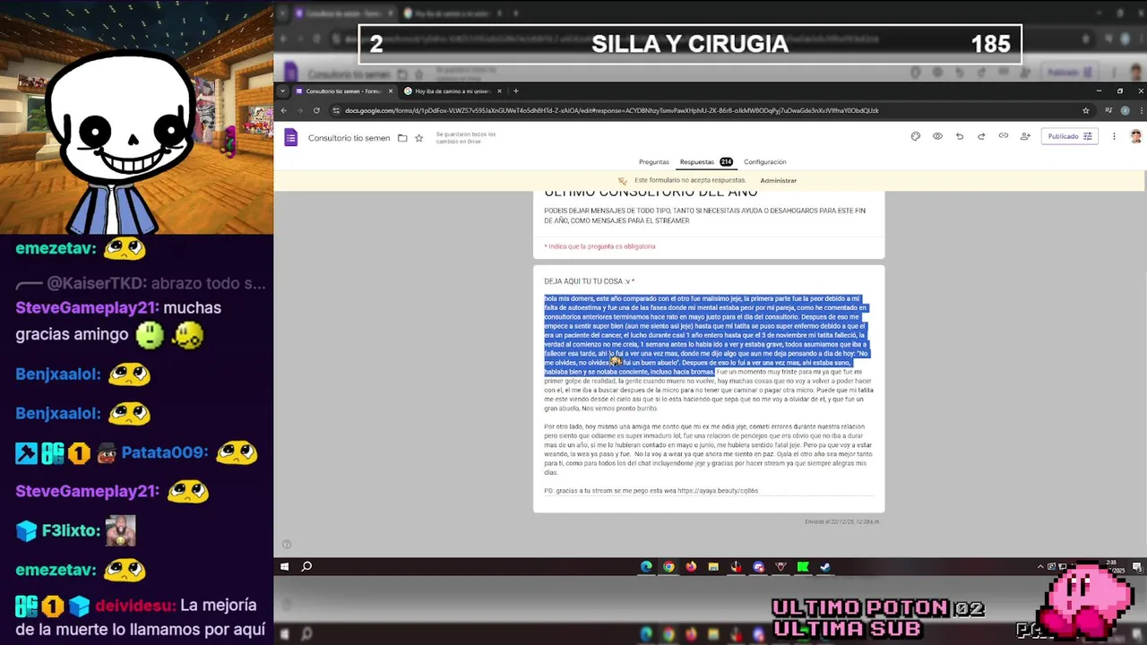
Task: Expand the system tray hidden icons chevron
Action: click(1041, 566)
